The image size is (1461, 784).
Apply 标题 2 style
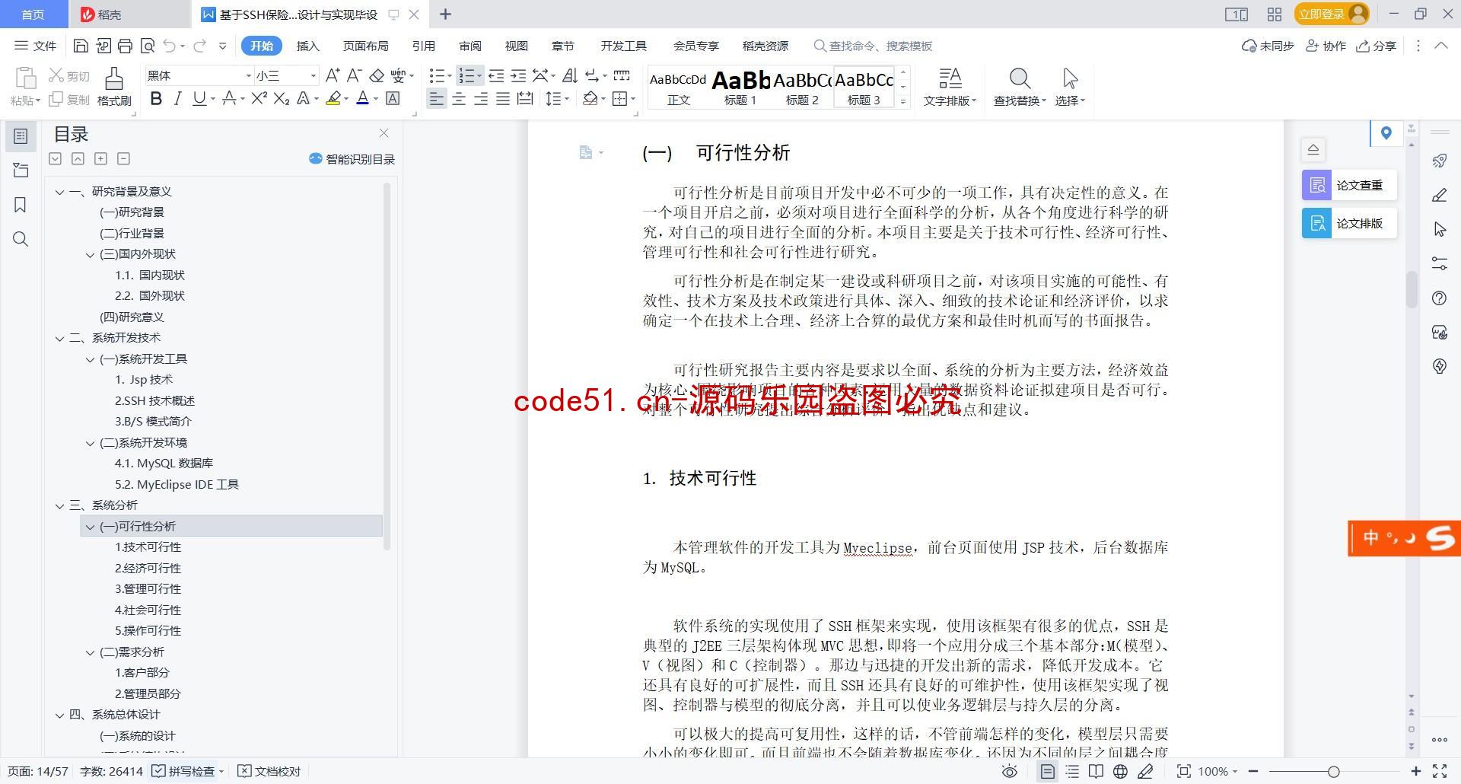(802, 88)
